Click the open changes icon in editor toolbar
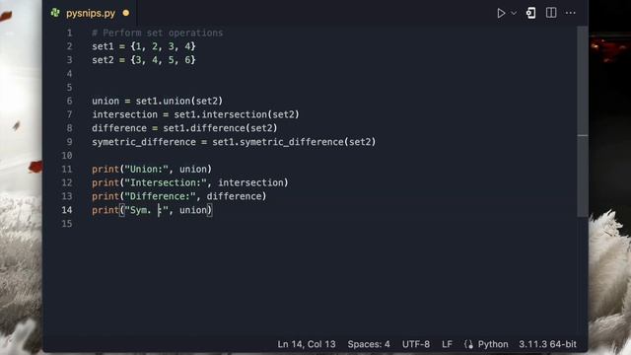Screen dimensions: 631x355 click(530, 13)
